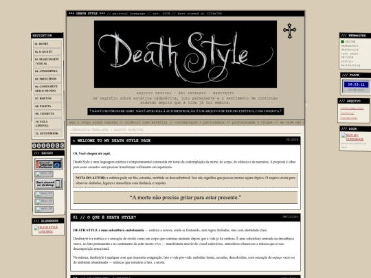Open the DEATH STYLE LINKTREE link
Screen dimensions: 371x278
coord(48,229)
